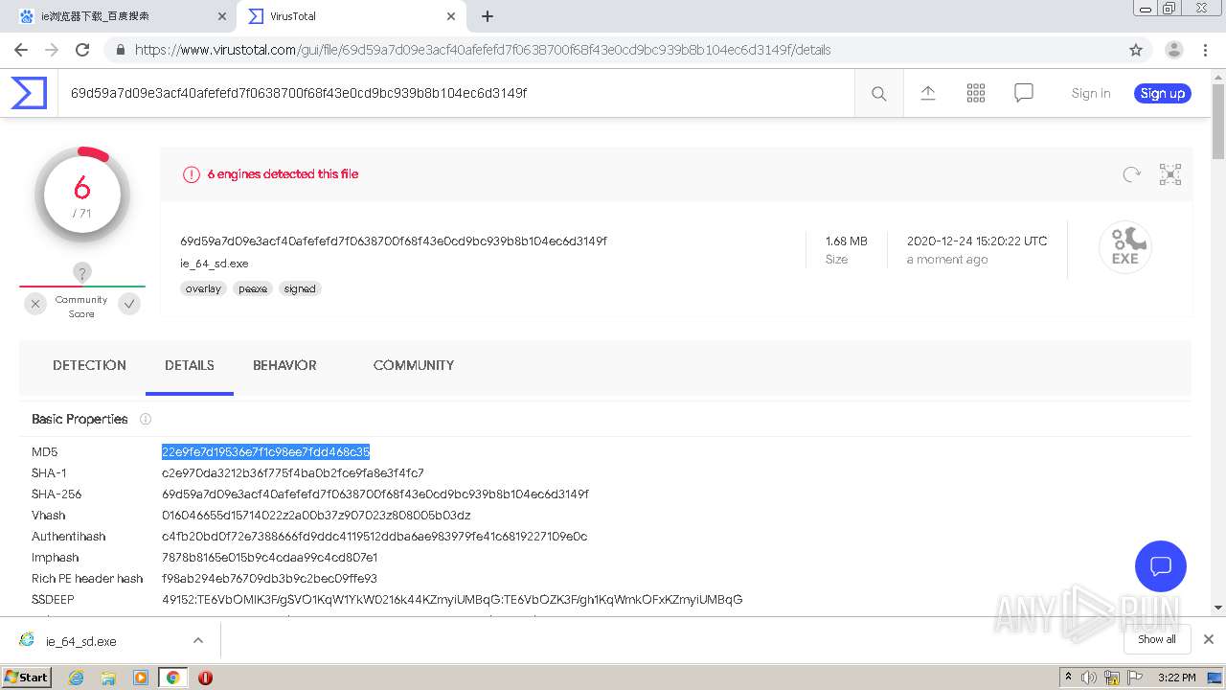
Task: Open the upload file icon
Action: point(928,93)
